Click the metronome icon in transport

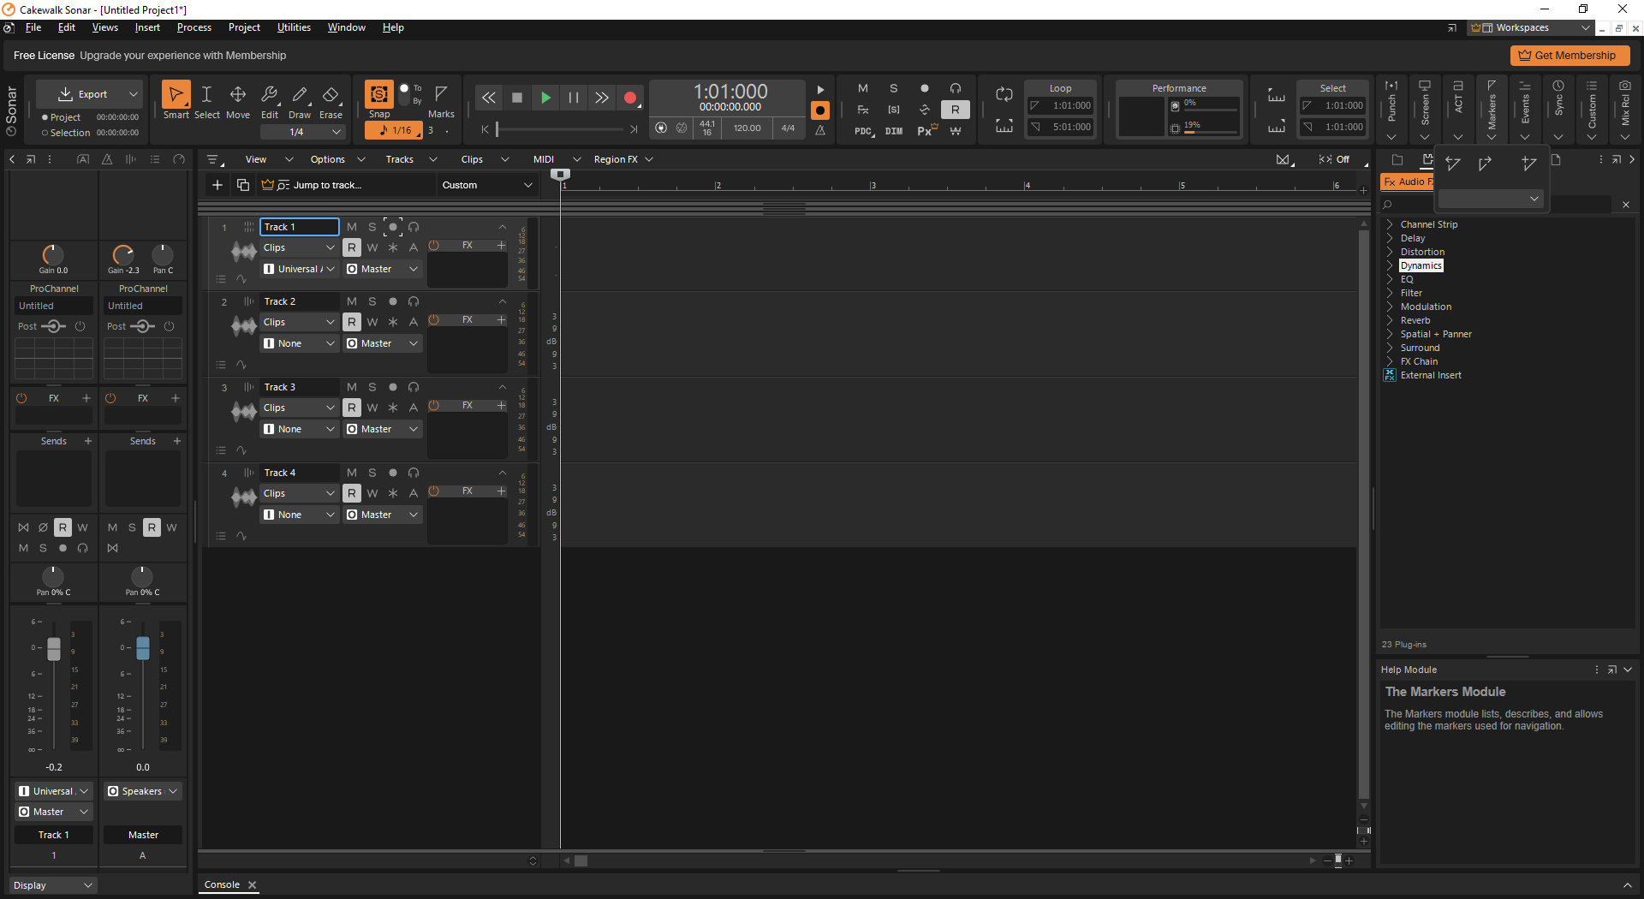[x=820, y=129]
